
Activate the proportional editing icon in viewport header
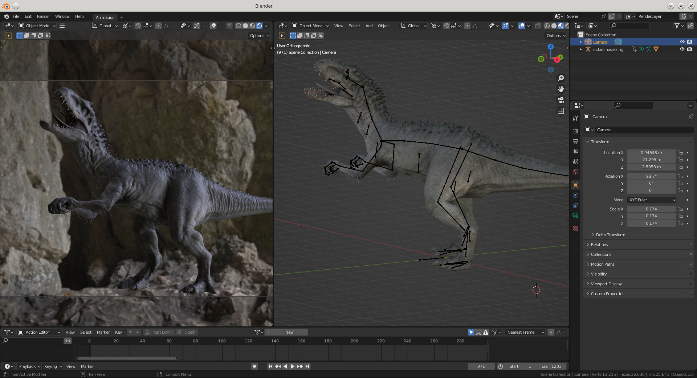467,26
